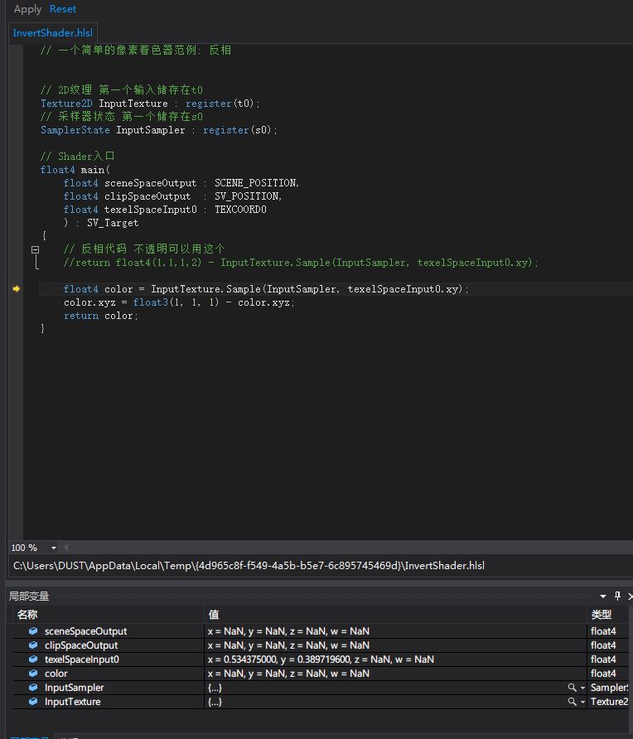
Task: Collapse the commented return code block
Action: (36, 250)
